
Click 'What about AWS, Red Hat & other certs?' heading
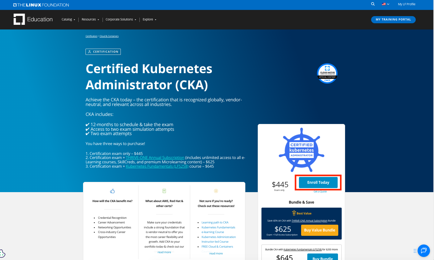pyautogui.click(x=164, y=204)
